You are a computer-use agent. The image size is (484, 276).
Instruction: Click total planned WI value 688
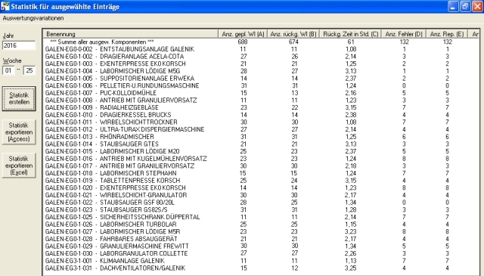tap(243, 42)
